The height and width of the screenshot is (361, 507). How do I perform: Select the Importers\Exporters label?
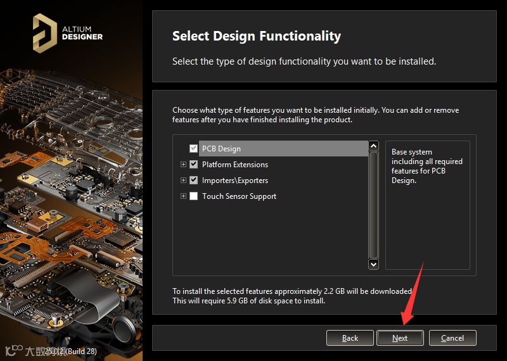click(235, 180)
